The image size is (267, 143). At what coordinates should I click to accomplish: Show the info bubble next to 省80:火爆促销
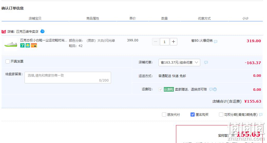pyautogui.click(x=216, y=41)
